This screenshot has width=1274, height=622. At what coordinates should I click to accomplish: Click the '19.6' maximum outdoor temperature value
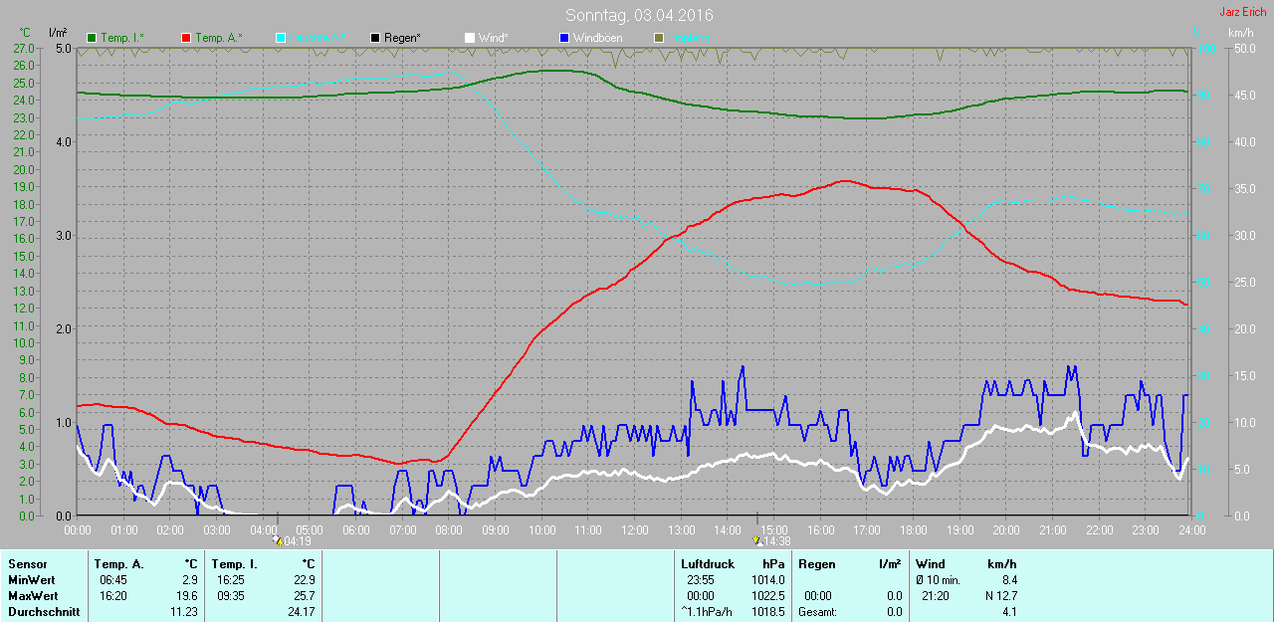186,595
